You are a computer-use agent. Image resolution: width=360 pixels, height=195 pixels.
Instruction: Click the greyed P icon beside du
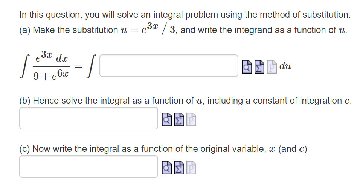272,67
